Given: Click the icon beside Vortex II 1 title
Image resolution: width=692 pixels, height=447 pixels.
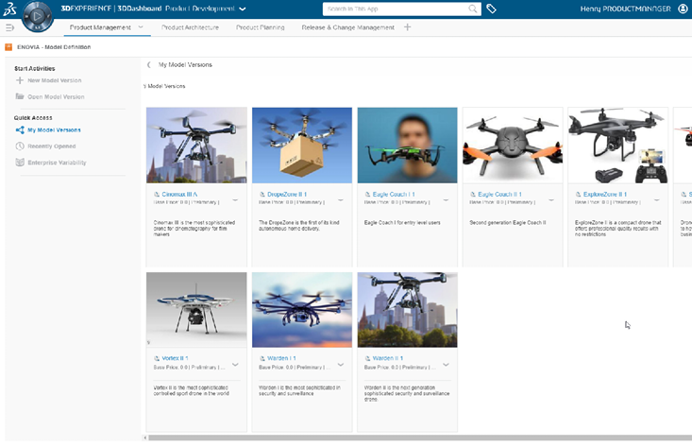Looking at the screenshot, I should pyautogui.click(x=157, y=359).
